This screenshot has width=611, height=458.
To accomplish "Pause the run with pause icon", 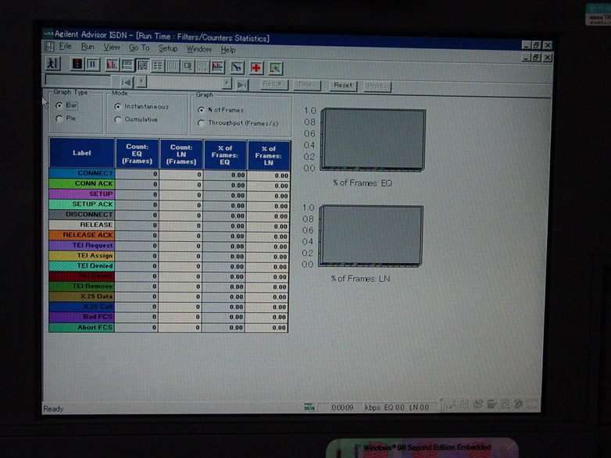I will point(92,64).
